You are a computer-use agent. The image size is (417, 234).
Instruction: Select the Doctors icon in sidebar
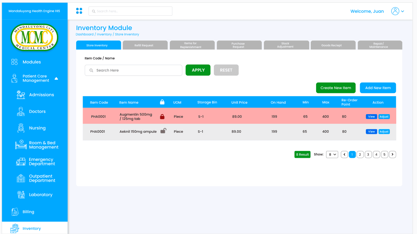pyautogui.click(x=21, y=112)
